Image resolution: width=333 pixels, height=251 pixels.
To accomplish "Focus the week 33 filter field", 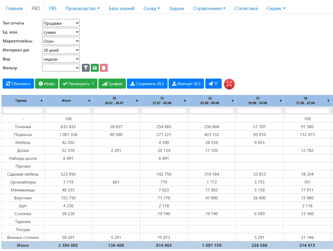I will coord(259,111).
